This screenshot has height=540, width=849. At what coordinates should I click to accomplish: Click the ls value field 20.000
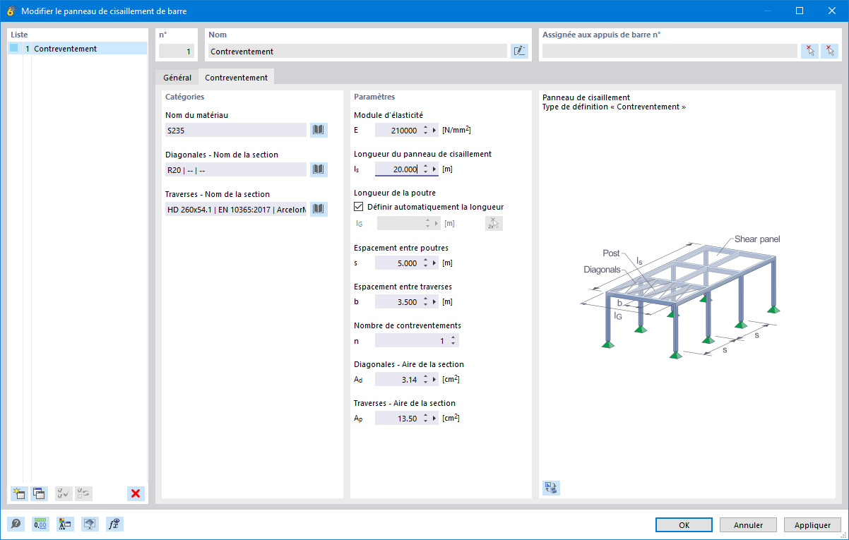pos(398,169)
